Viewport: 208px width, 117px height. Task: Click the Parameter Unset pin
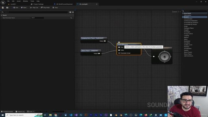[x=119, y=53]
